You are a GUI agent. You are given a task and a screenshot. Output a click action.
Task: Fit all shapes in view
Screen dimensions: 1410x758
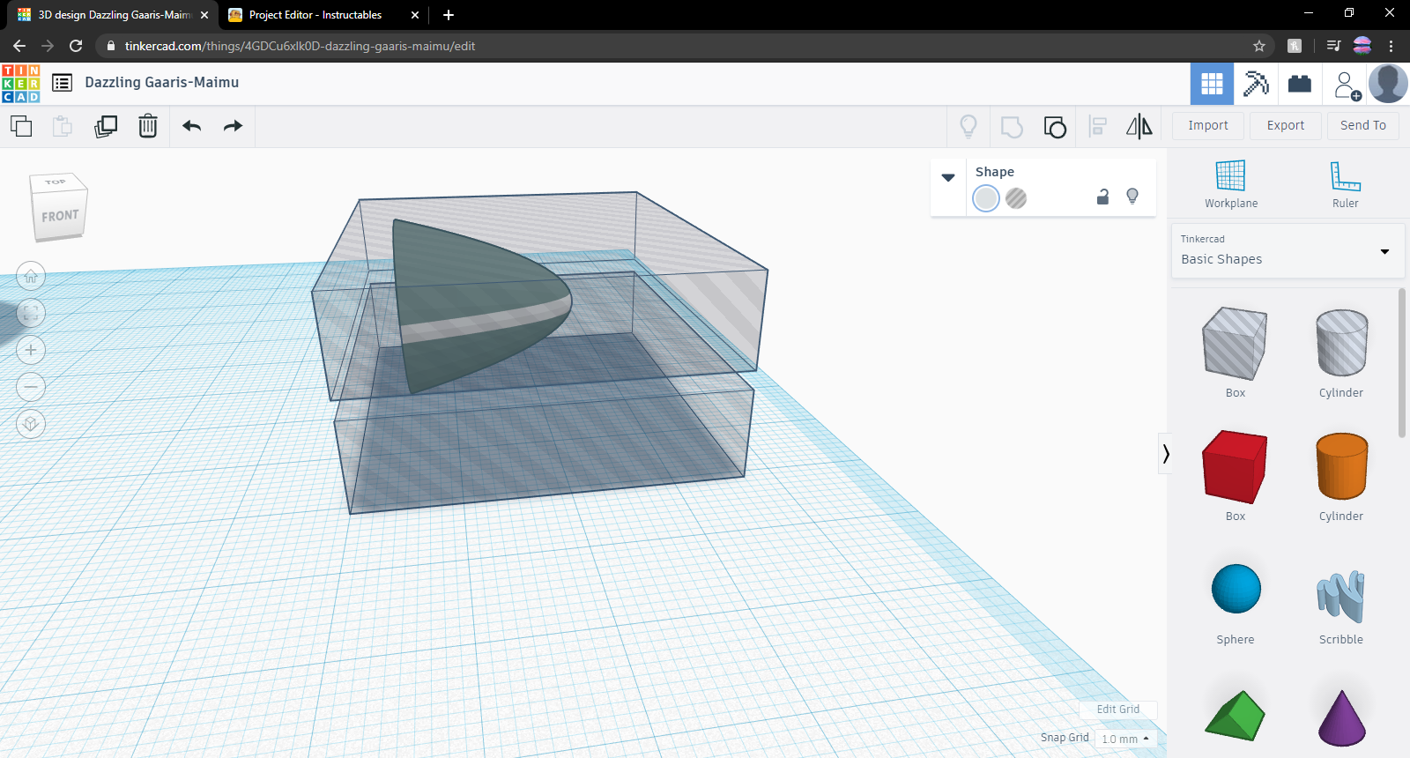click(31, 313)
